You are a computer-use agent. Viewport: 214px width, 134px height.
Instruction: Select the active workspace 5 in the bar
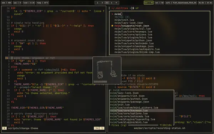(107, 3)
